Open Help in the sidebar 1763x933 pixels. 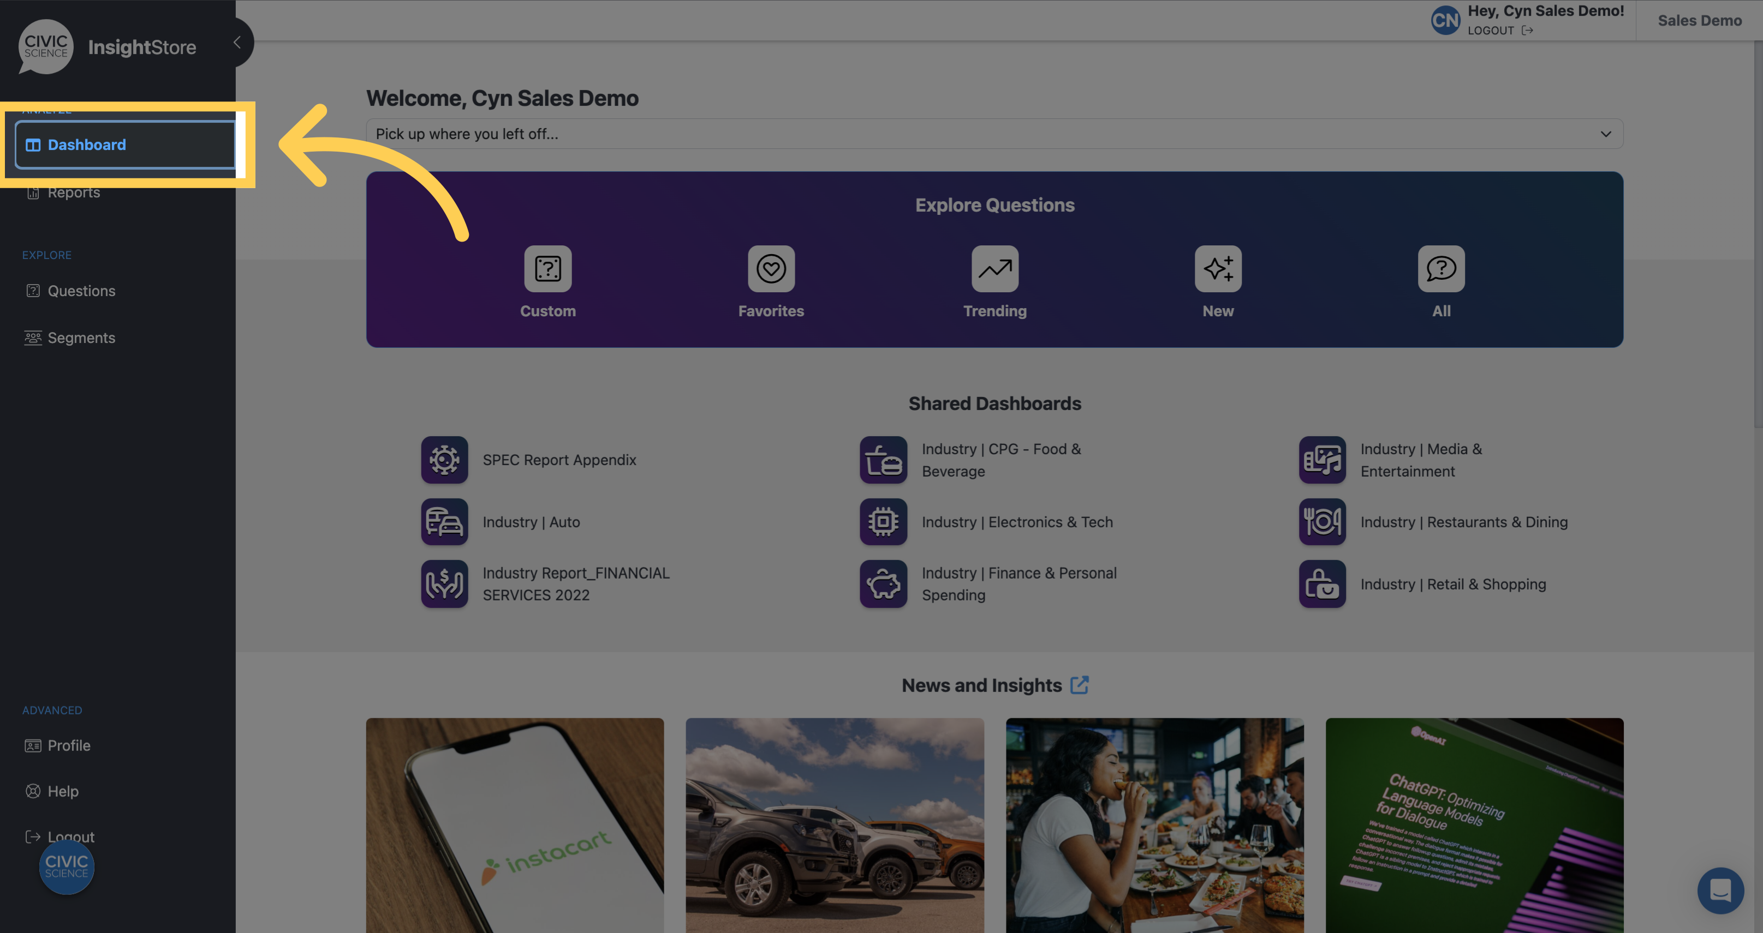point(52,791)
